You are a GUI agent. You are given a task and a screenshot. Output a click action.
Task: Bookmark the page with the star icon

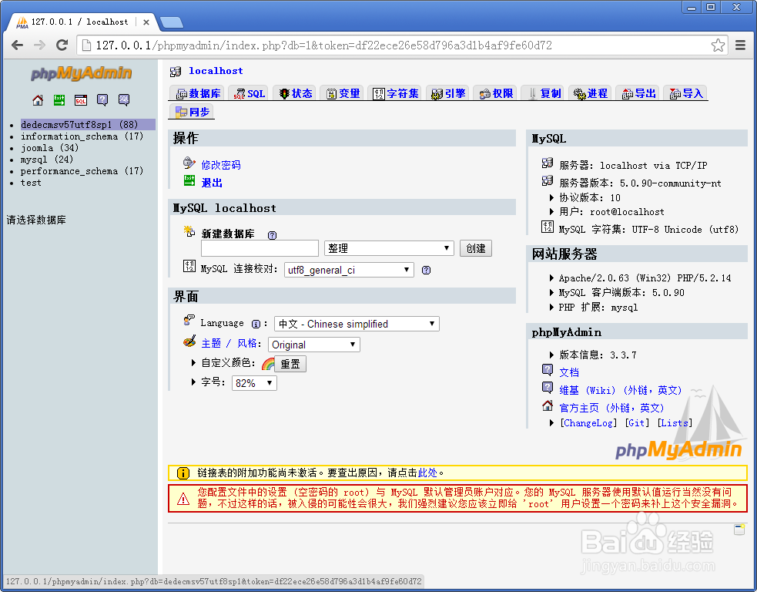pos(718,45)
